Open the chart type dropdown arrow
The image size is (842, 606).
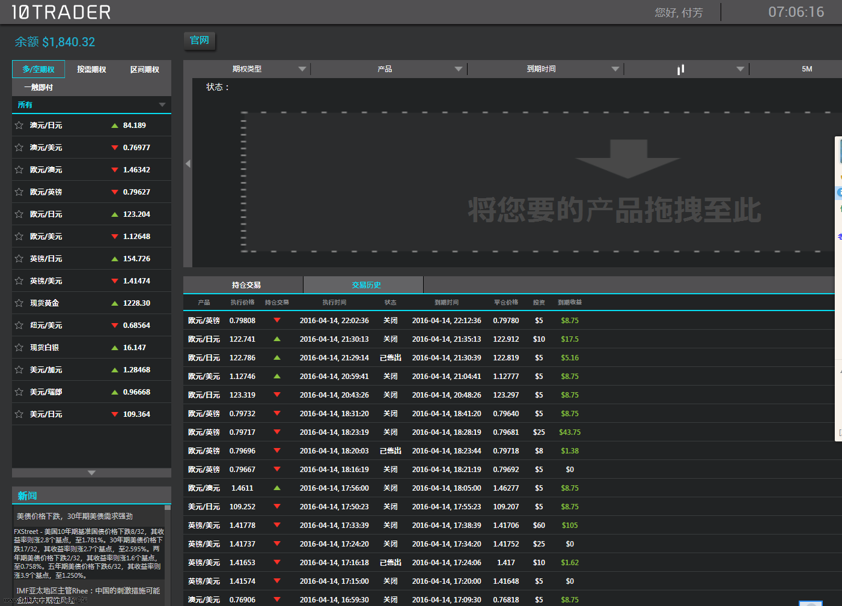coord(740,69)
